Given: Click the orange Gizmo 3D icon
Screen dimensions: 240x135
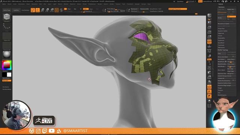Looking at the screenshot, I should click(57, 10).
